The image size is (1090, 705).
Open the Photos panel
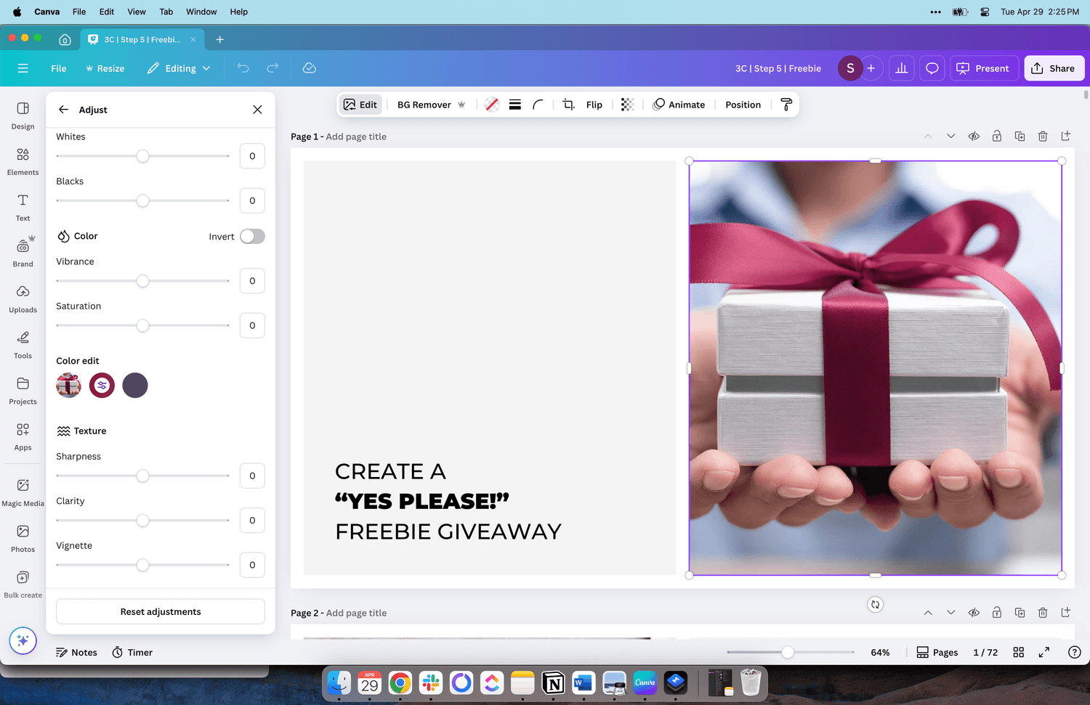(23, 538)
